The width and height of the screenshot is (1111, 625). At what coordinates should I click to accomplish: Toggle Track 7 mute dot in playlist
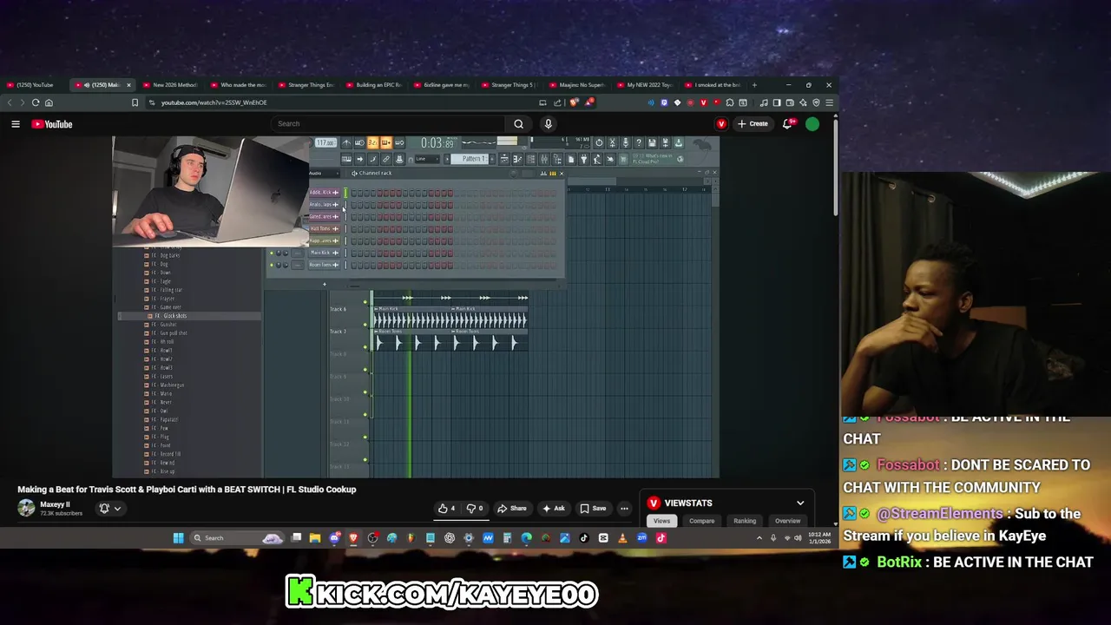coord(365,347)
